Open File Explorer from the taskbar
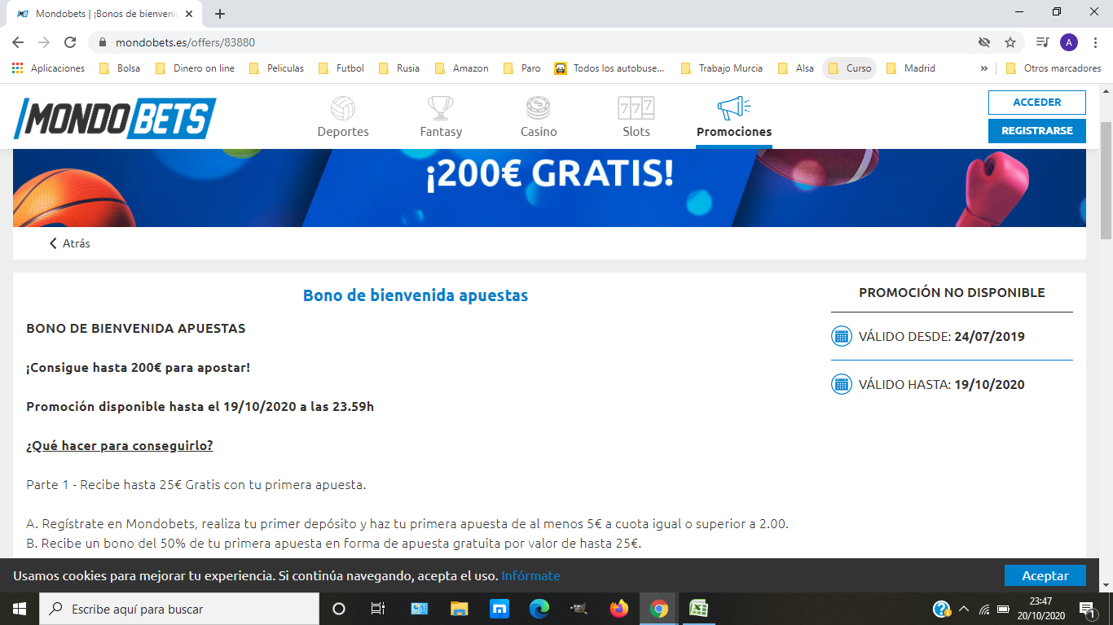 (x=460, y=609)
